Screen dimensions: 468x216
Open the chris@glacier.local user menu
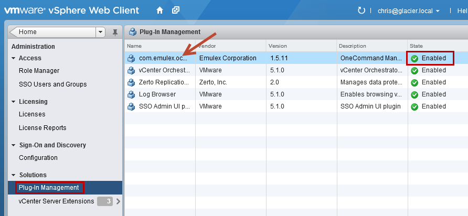click(409, 10)
